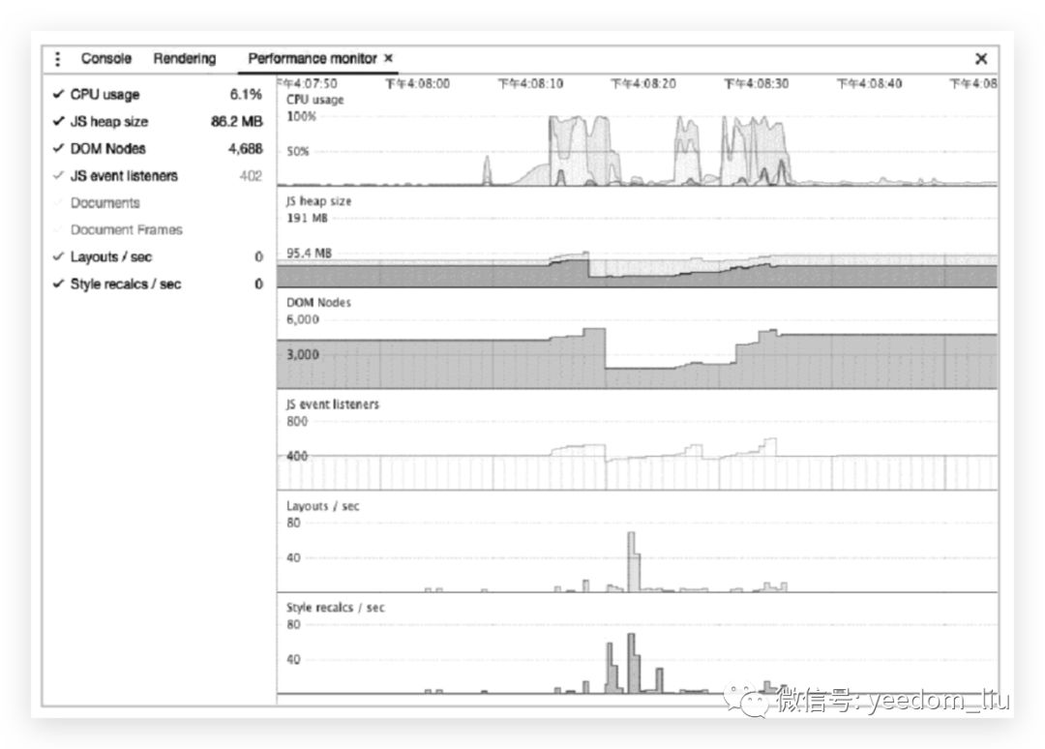Toggle the JS event listeners metric
1045x749 pixels.
(123, 176)
